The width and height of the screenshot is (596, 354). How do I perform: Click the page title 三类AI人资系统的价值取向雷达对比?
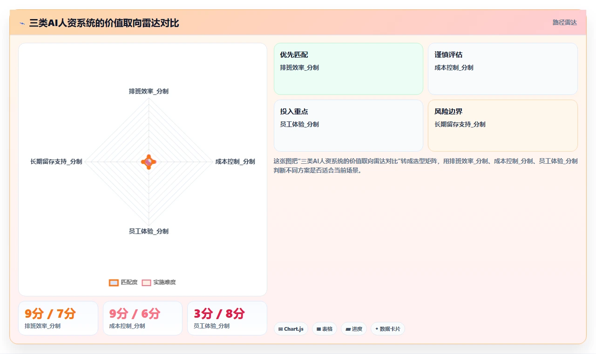(x=104, y=23)
